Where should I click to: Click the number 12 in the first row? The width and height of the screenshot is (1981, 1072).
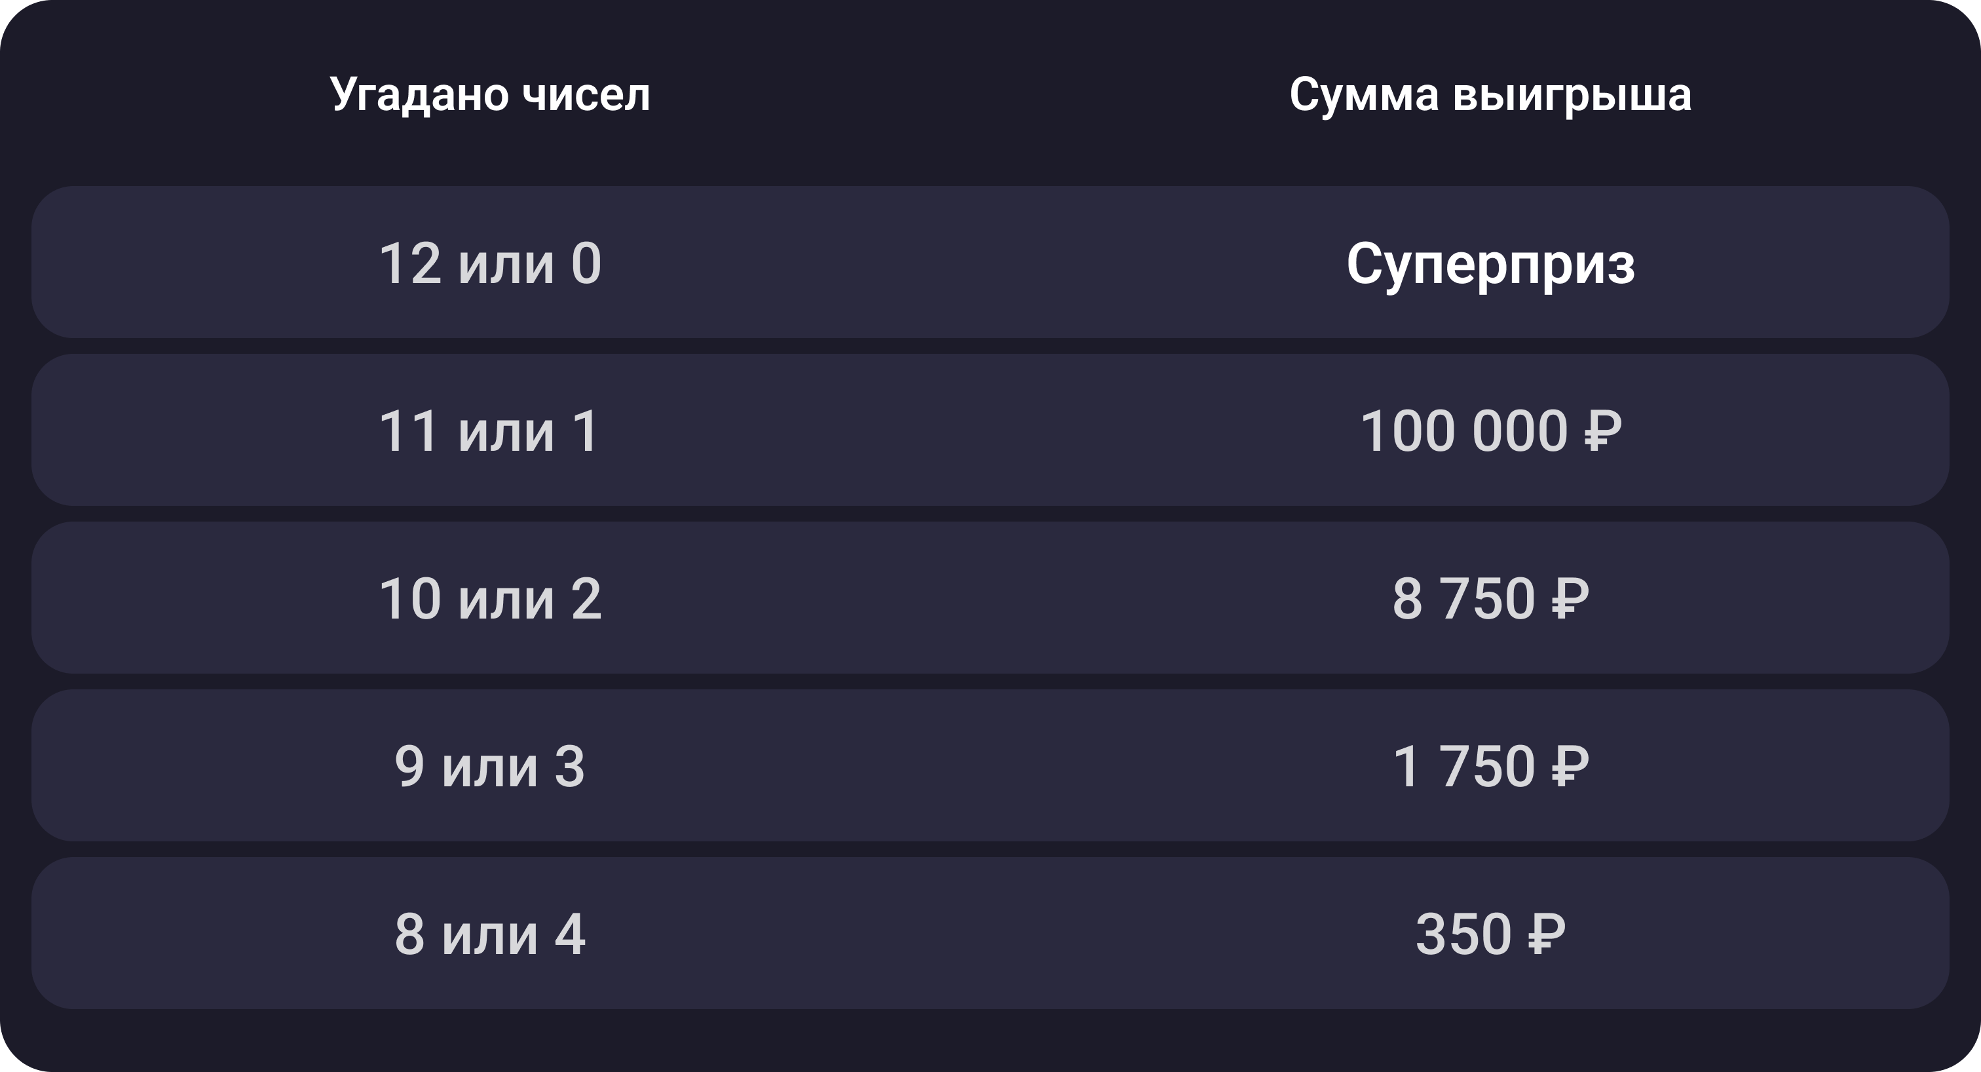410,263
